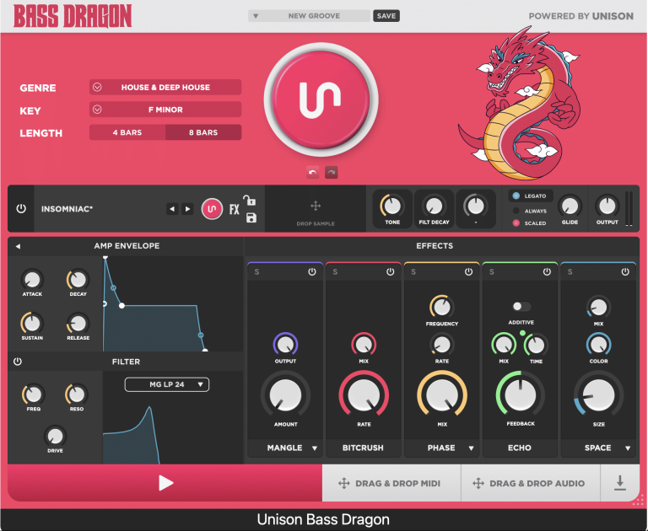Click the Release knob
This screenshot has height=531, width=648.
pyautogui.click(x=78, y=324)
